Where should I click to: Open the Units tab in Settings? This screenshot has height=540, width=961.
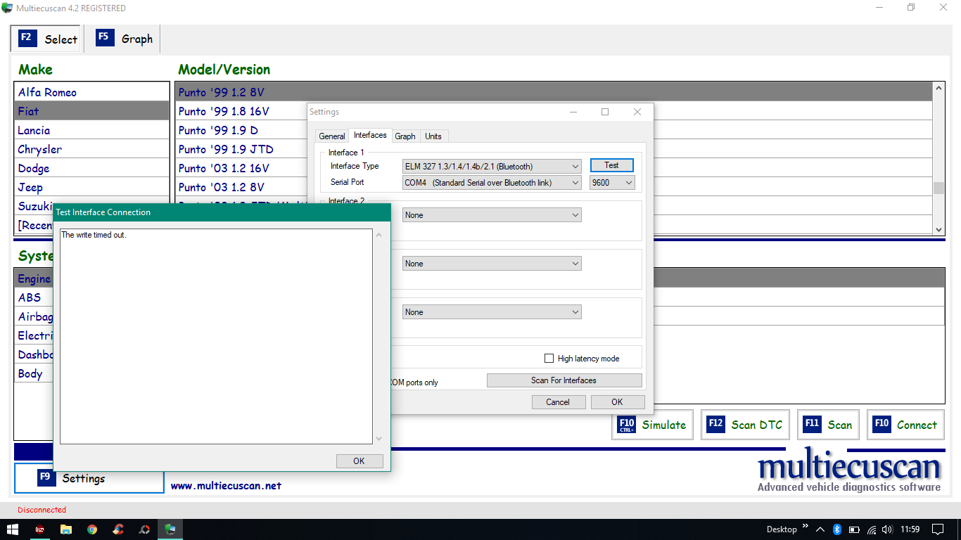point(433,136)
